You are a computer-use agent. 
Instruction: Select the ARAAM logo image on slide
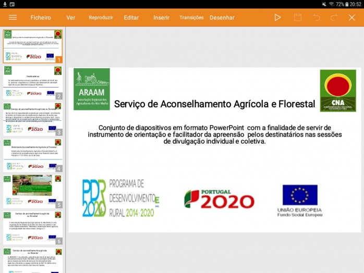point(92,89)
